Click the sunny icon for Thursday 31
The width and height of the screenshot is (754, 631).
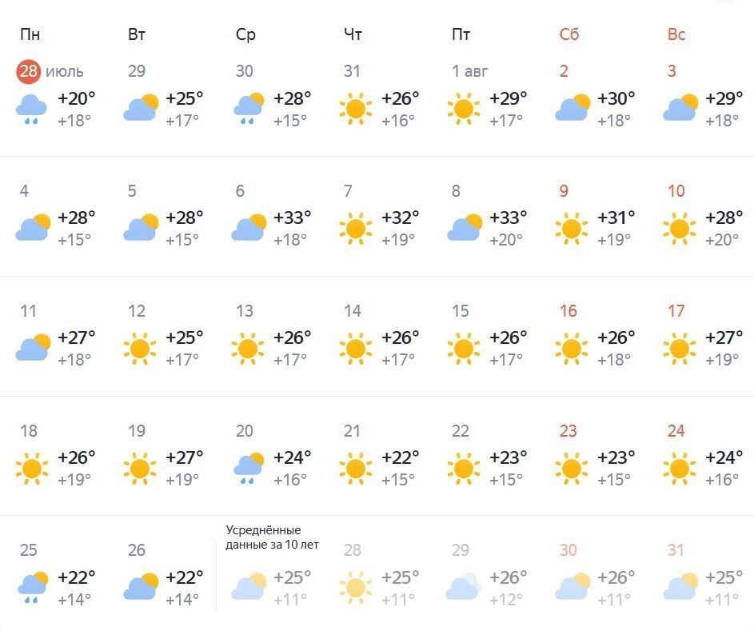tap(355, 109)
